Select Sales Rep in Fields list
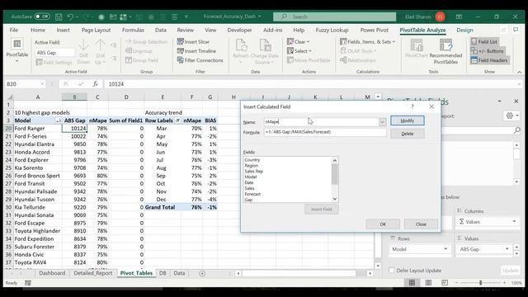The height and width of the screenshot is (297, 528). tap(254, 171)
